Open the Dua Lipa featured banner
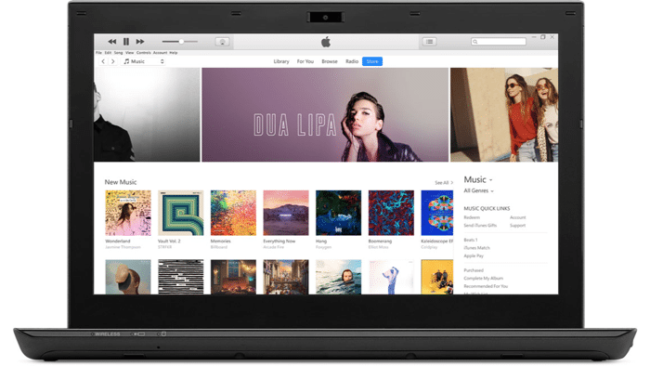Screen dimensions: 650x366 [325, 115]
